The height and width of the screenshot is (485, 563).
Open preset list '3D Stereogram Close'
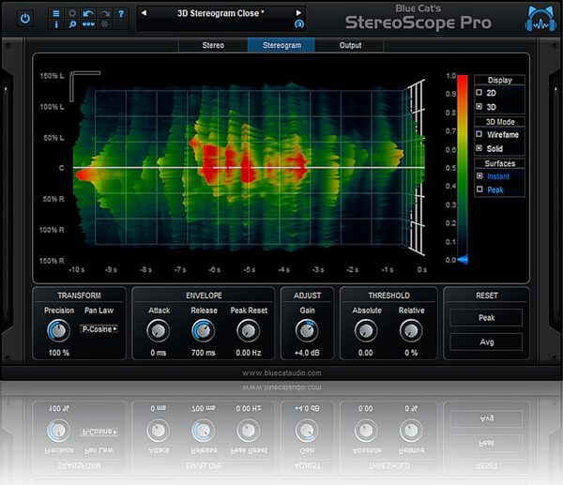point(221,13)
